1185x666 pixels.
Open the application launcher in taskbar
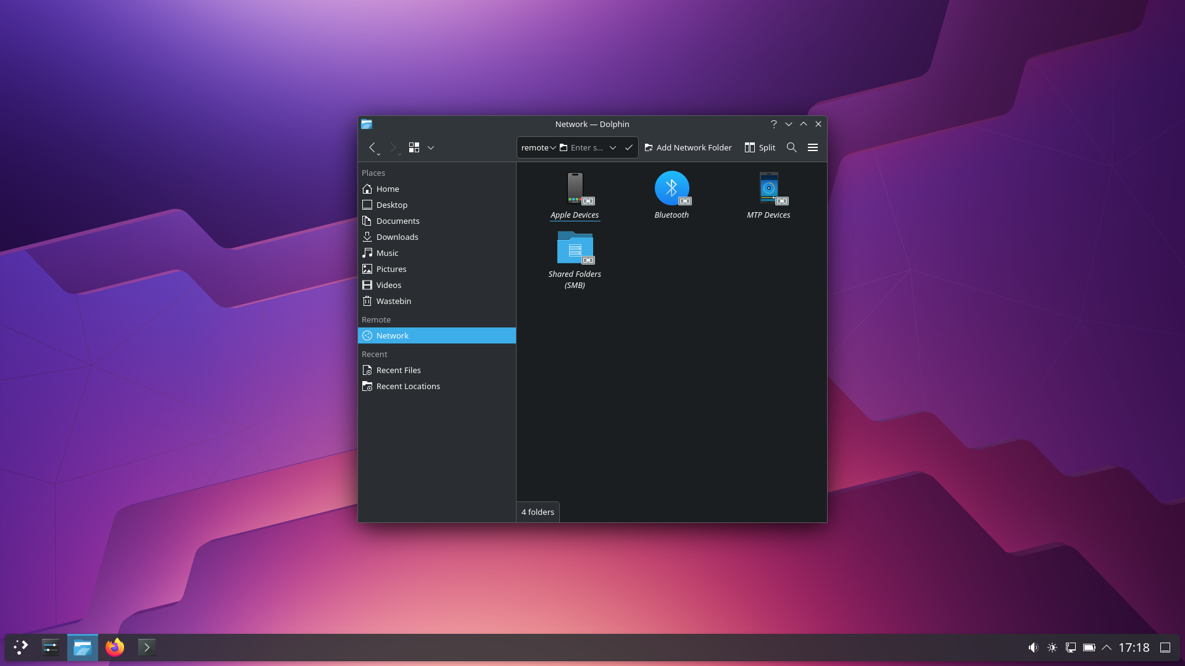(x=21, y=647)
